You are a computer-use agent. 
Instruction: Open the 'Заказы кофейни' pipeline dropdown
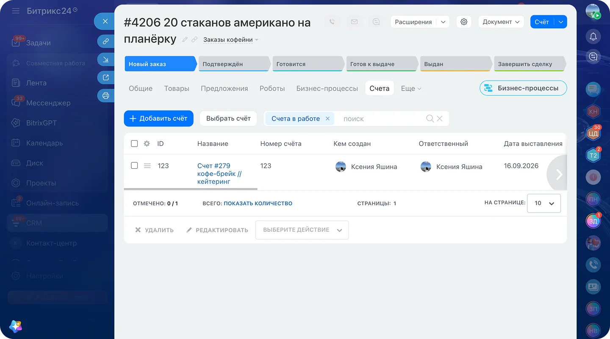(230, 40)
